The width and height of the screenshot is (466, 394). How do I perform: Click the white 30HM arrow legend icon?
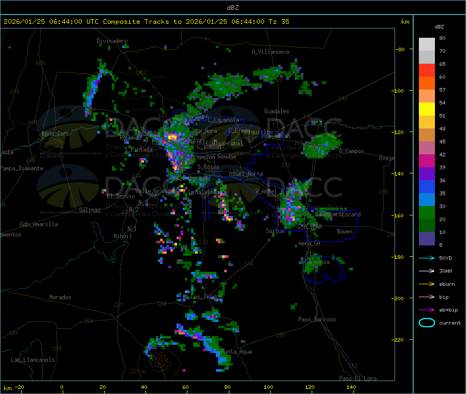[x=427, y=271]
